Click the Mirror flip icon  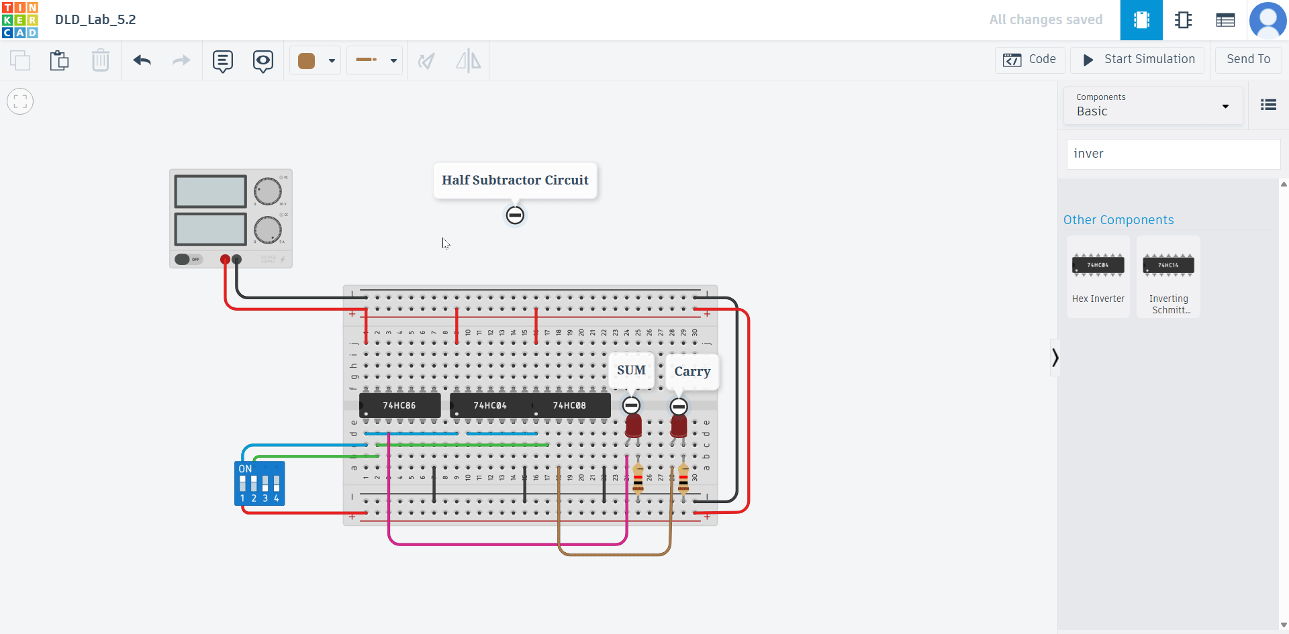click(x=469, y=61)
